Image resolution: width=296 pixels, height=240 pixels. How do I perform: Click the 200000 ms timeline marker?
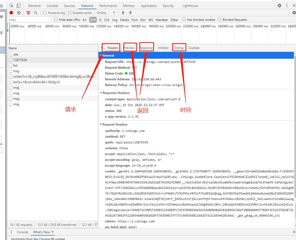173,26
